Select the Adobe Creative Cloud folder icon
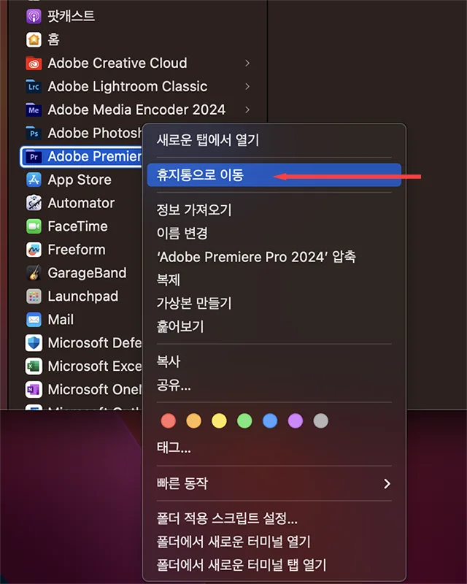This screenshot has width=467, height=584. (x=34, y=63)
